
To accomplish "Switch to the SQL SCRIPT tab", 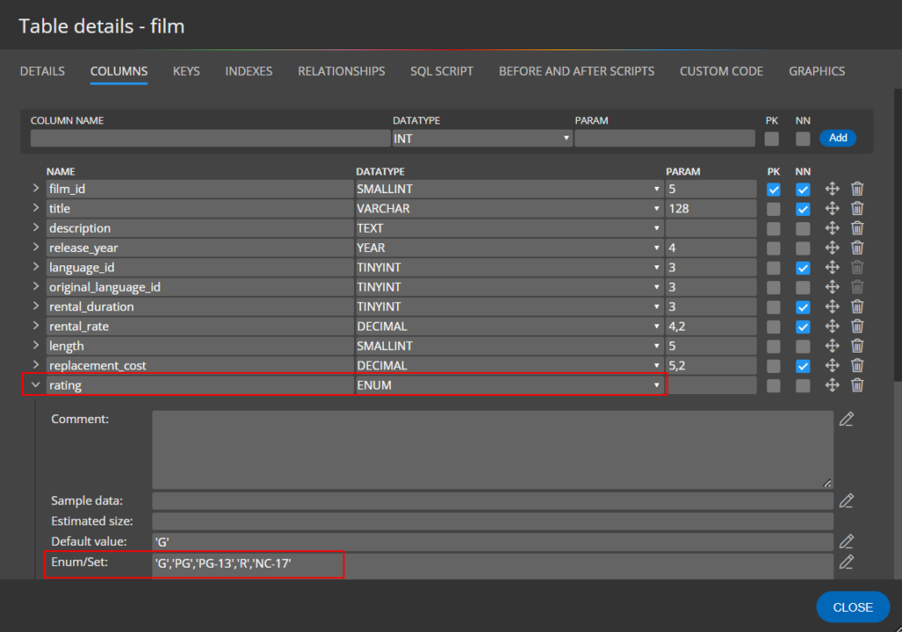I will pyautogui.click(x=442, y=71).
